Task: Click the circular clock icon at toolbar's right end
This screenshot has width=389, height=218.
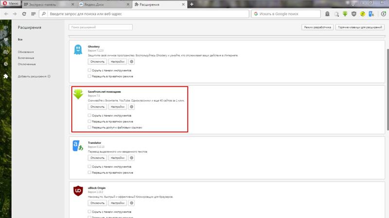Action: tap(384, 14)
